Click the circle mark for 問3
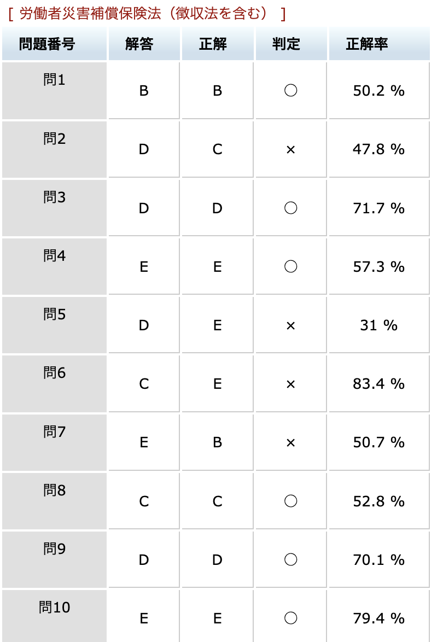 coord(291,208)
